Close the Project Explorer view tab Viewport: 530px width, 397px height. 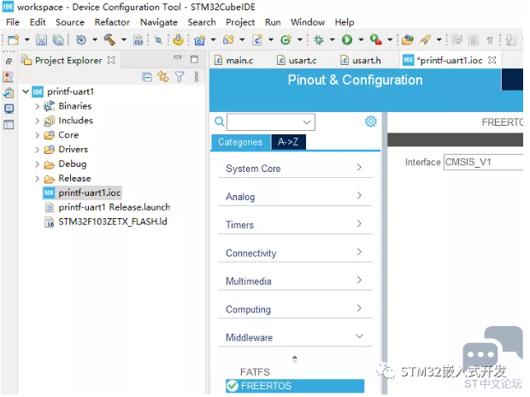point(111,60)
